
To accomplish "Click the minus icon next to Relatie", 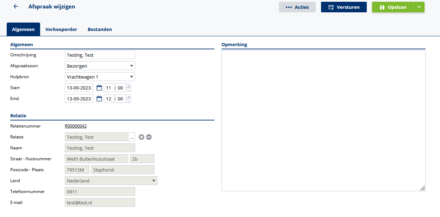I will [x=149, y=137].
